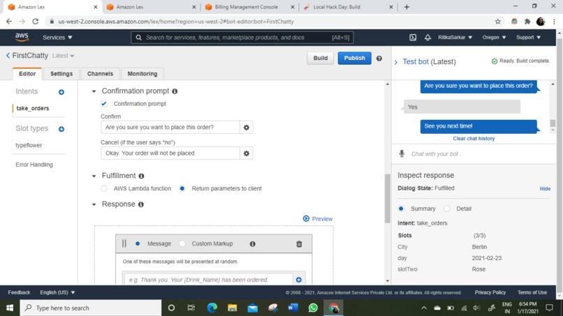Open the RitikaSarkar account dropdown
Viewport: 563px width, 316px height.
coord(455,37)
